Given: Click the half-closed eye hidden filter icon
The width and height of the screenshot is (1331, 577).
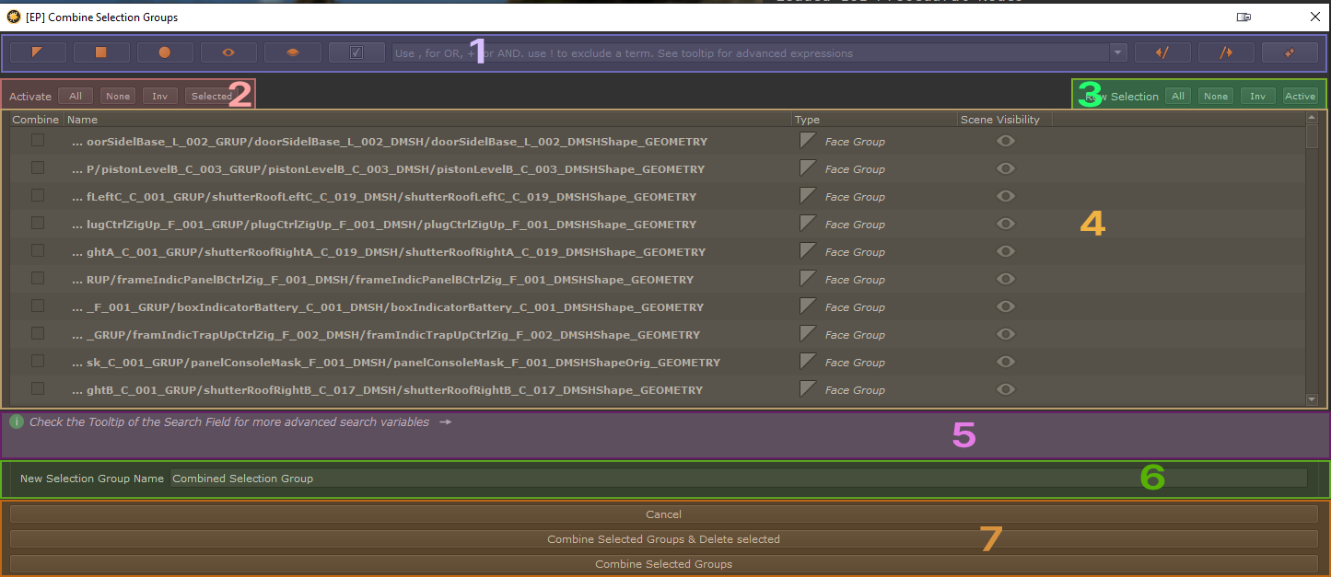Looking at the screenshot, I should coord(292,52).
